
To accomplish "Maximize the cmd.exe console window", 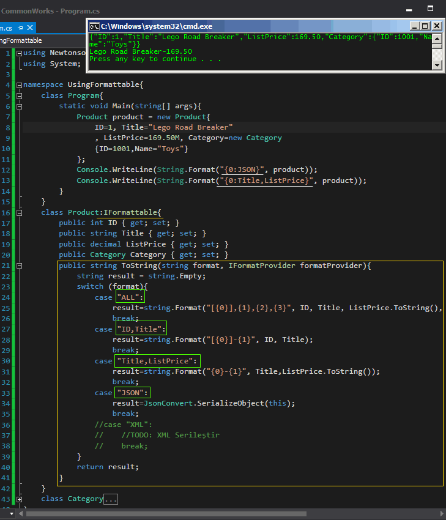I will 425,26.
